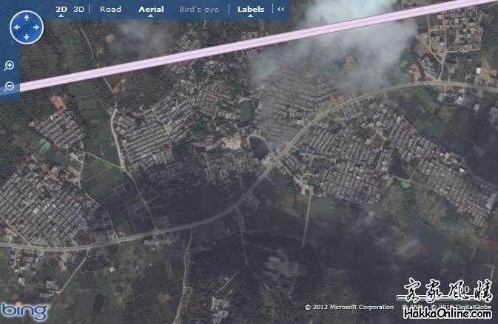This screenshot has height=324, width=498.
Task: Switch to 3D map mode
Action: 79,10
